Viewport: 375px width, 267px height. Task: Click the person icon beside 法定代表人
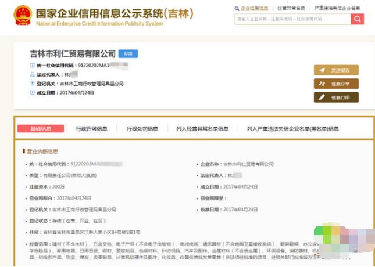[33, 74]
